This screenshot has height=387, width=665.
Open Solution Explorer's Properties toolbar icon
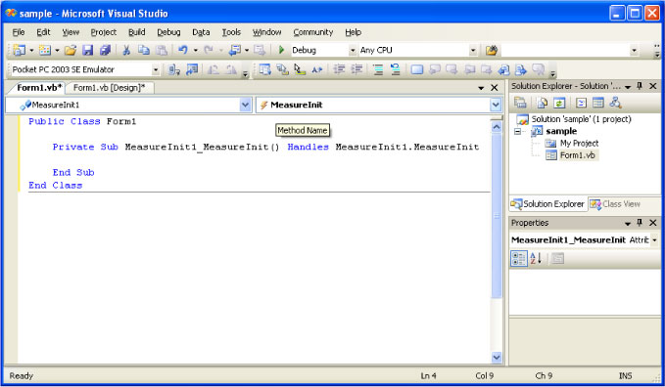[x=520, y=103]
